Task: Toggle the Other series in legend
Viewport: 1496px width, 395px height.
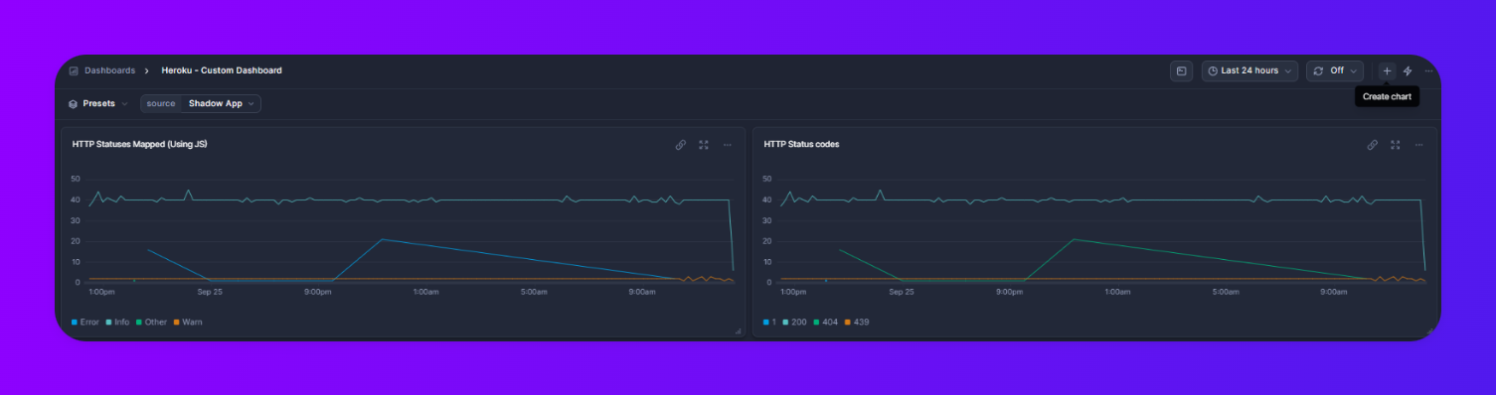Action: coord(152,322)
